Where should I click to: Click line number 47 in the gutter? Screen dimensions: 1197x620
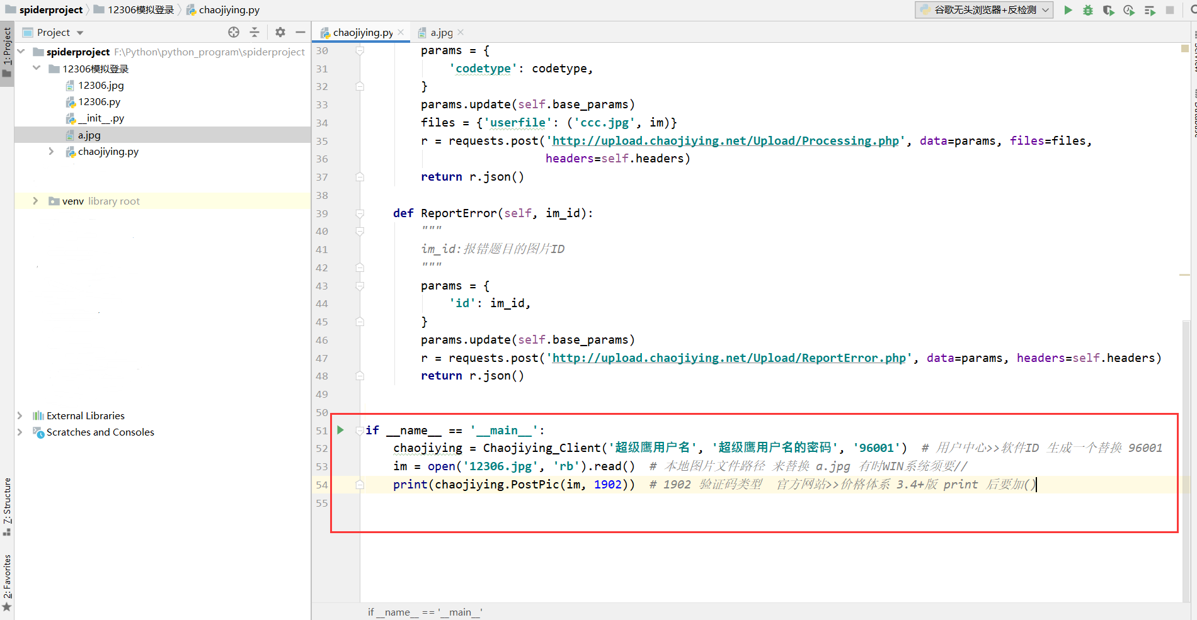322,358
